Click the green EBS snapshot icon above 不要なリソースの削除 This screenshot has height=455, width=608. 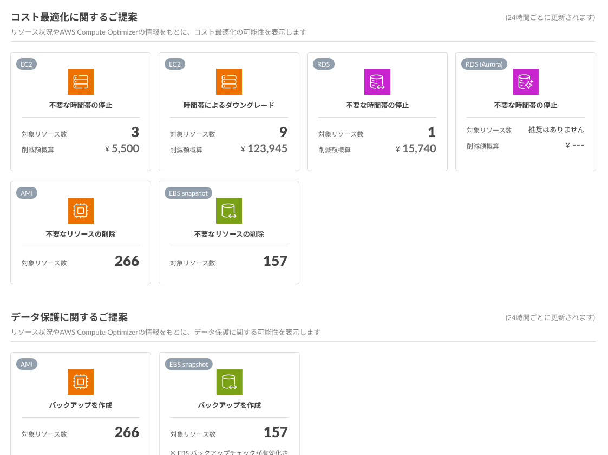229,211
